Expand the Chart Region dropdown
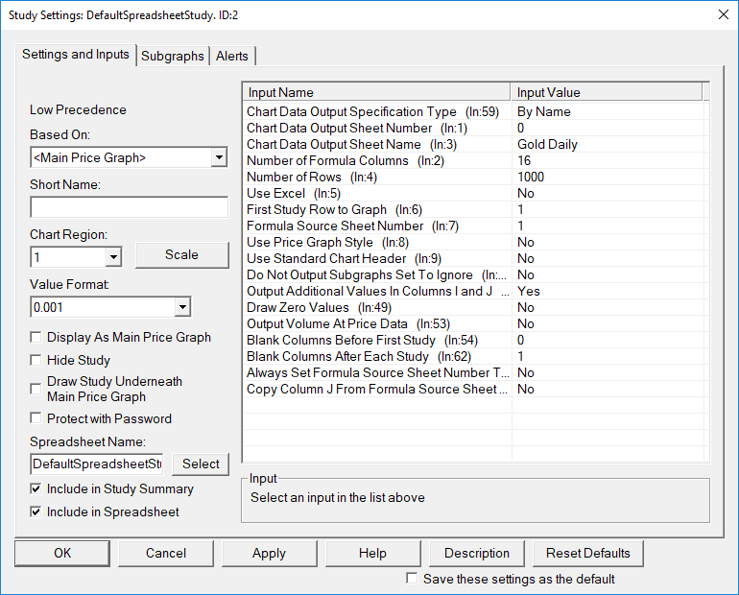This screenshot has height=595, width=739. [x=113, y=257]
